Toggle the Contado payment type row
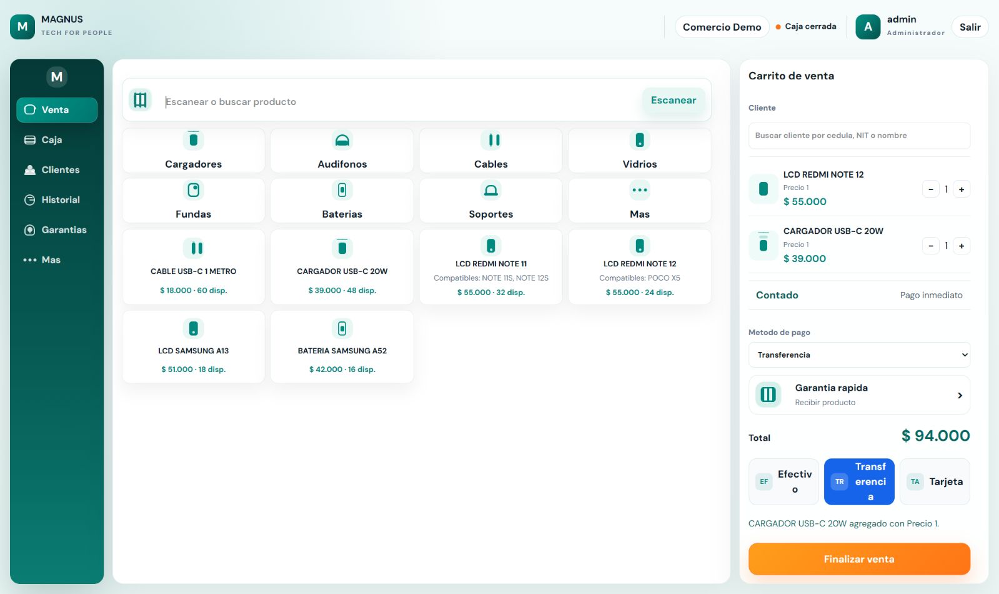The width and height of the screenshot is (999, 594). [x=859, y=295]
